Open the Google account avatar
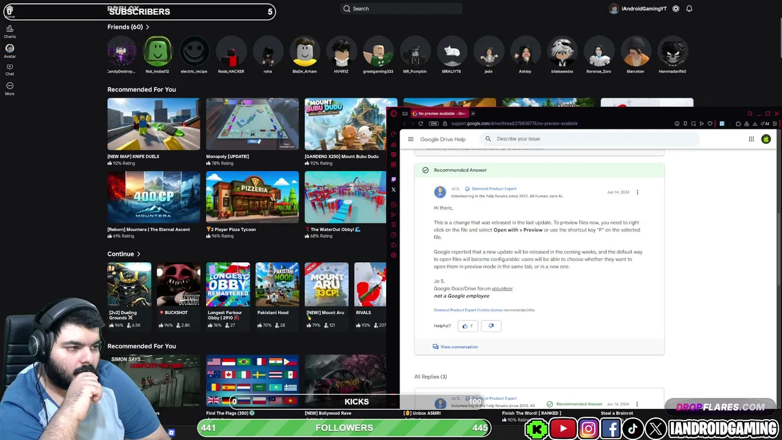The width and height of the screenshot is (782, 440). coord(766,139)
